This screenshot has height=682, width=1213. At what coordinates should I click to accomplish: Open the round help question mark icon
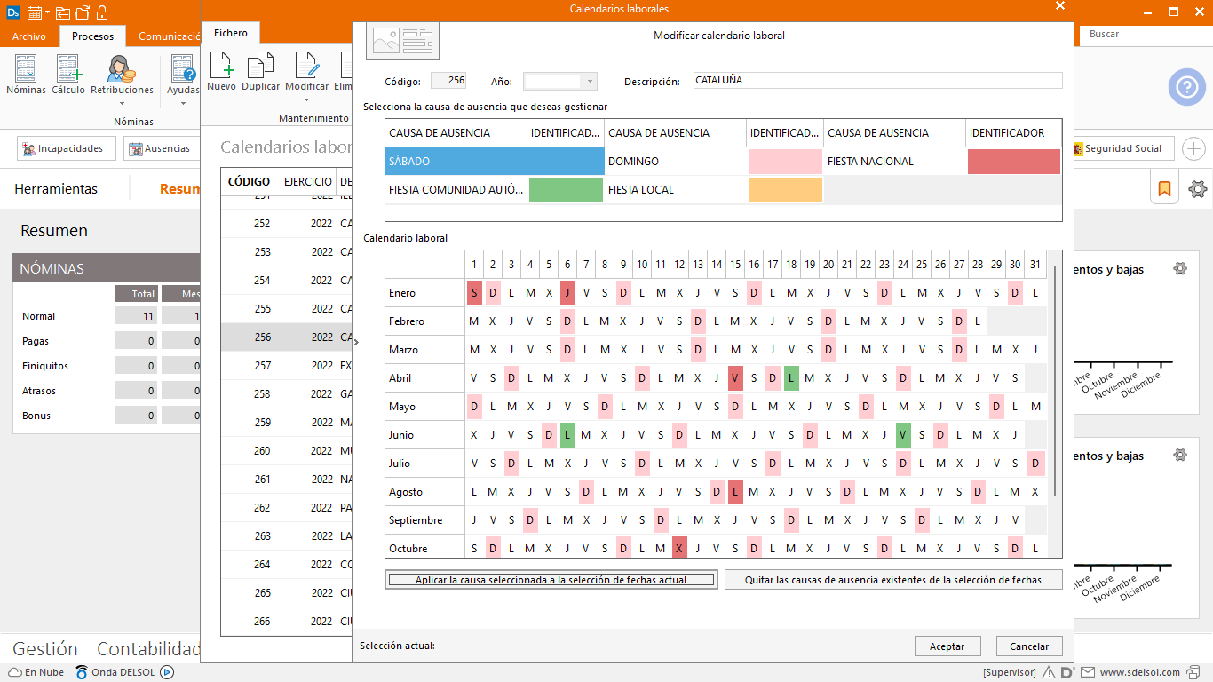coord(1186,87)
